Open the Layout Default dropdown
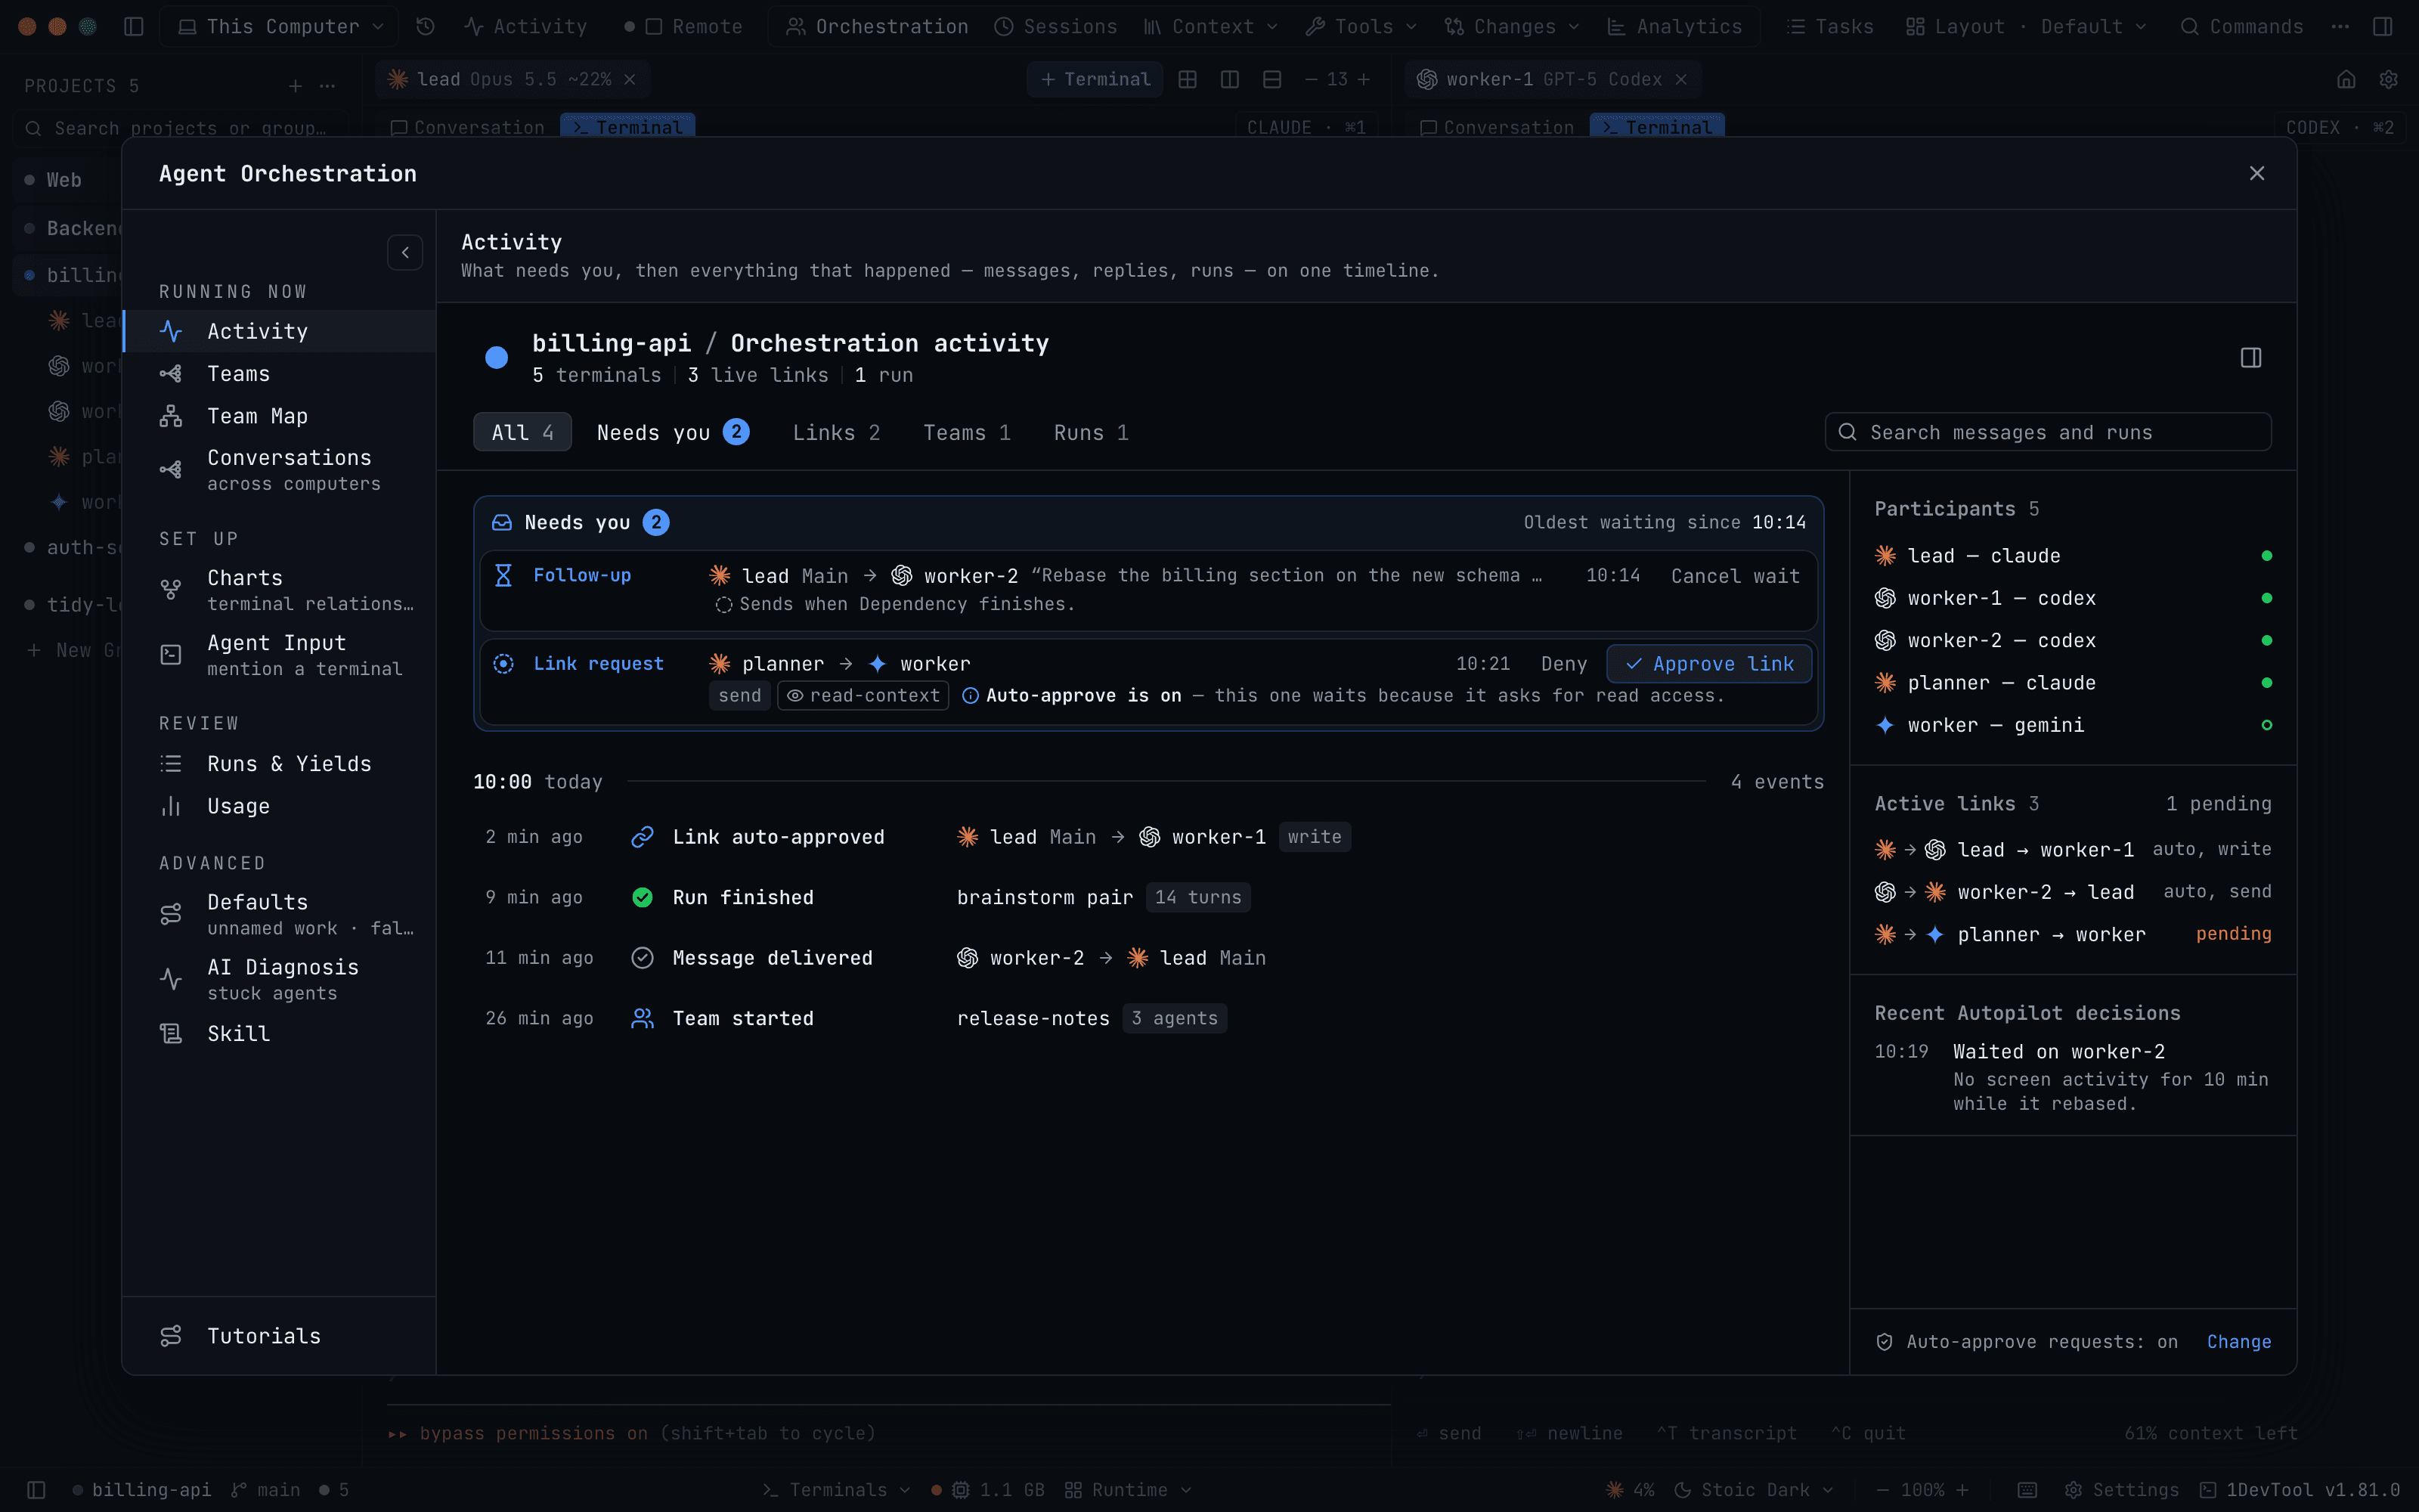This screenshot has width=2419, height=1512. [x=2026, y=27]
